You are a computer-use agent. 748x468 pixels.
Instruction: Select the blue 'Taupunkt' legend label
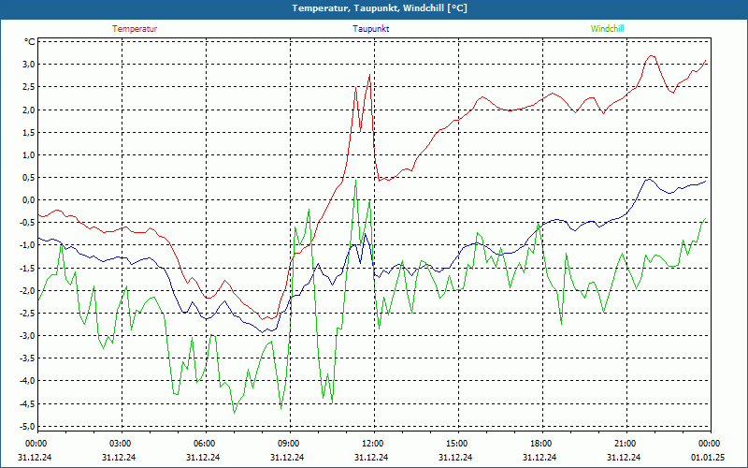coord(370,29)
